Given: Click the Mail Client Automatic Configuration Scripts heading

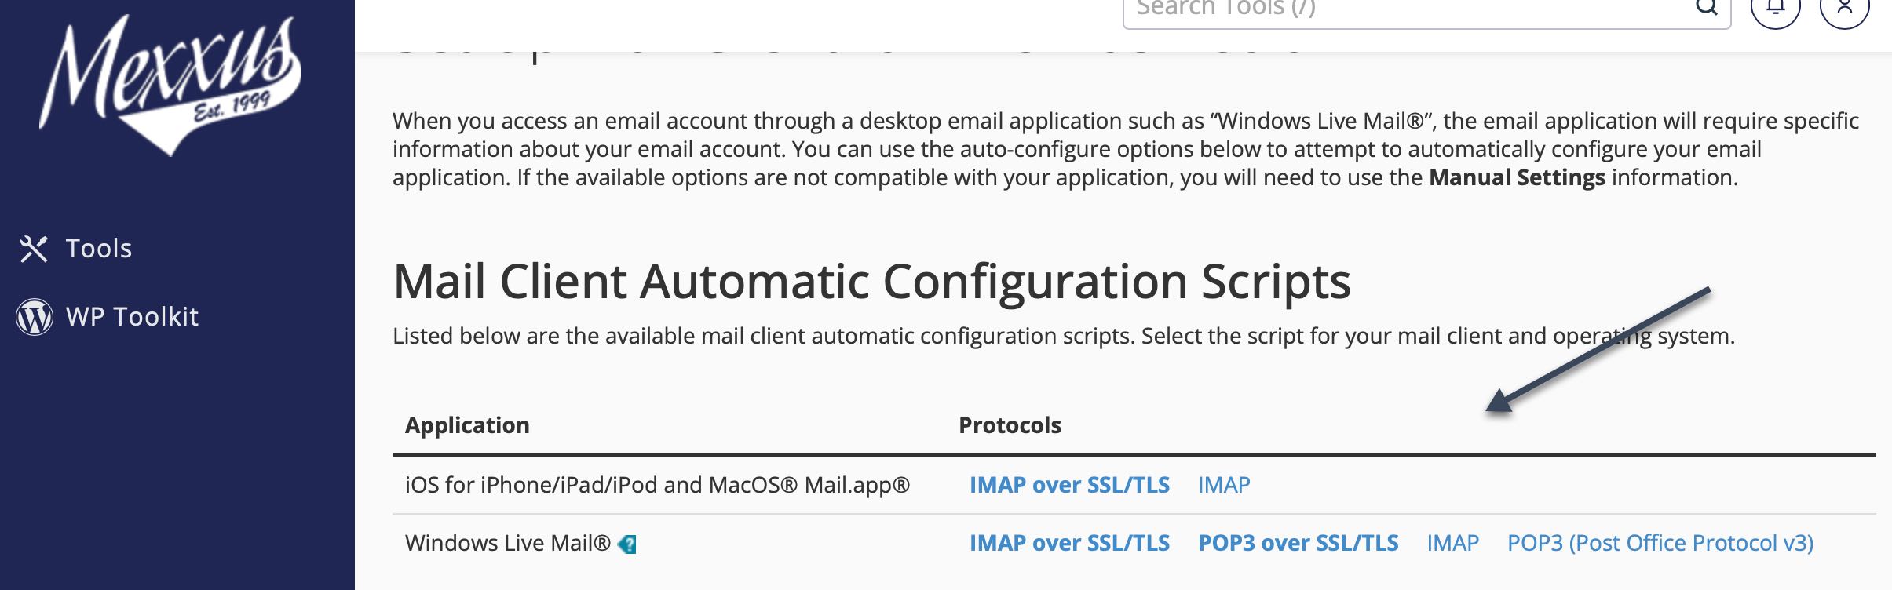Looking at the screenshot, I should [x=871, y=282].
